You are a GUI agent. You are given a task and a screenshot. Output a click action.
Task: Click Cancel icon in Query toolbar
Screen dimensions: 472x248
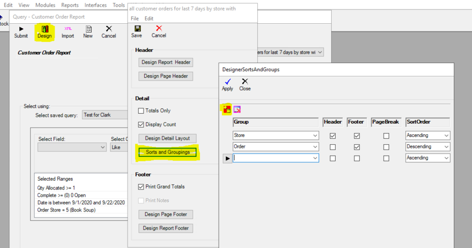pos(109,32)
